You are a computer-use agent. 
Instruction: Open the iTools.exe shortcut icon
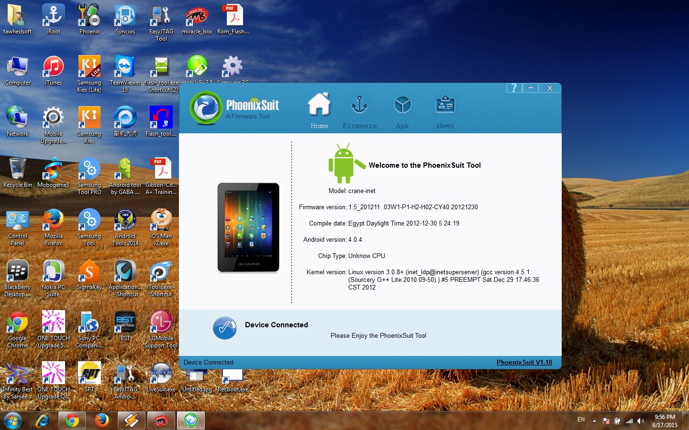coord(161,279)
